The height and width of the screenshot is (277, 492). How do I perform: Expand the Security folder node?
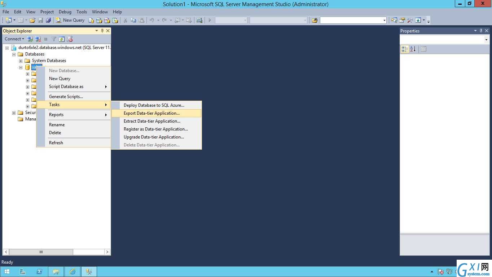(14, 113)
